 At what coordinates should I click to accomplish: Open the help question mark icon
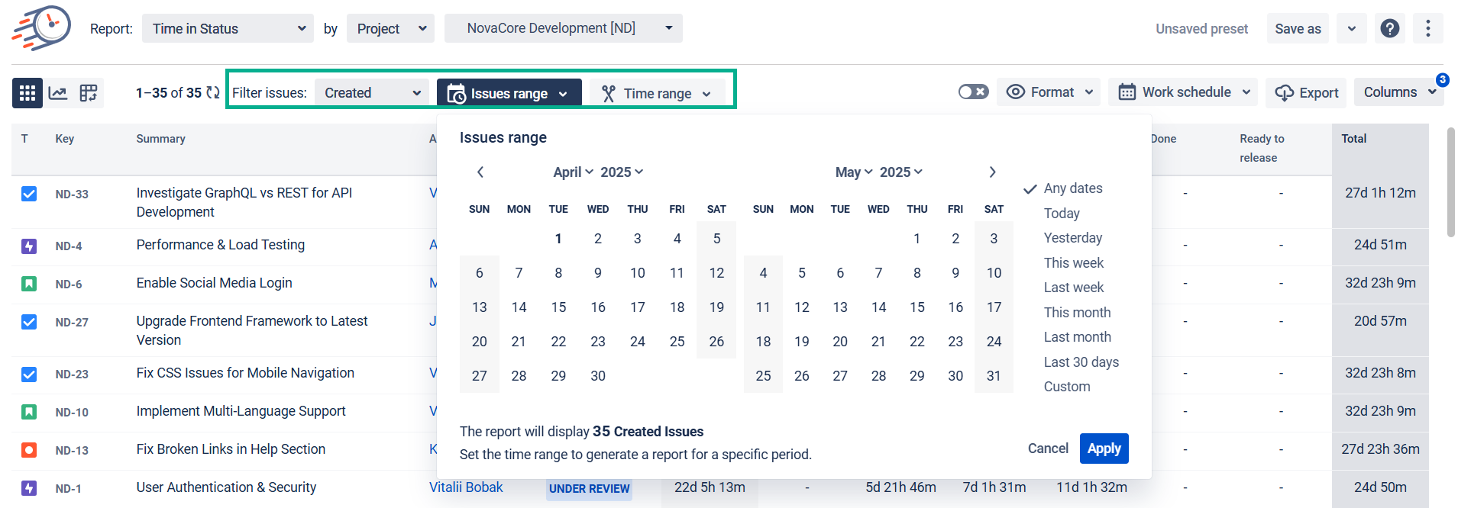pos(1390,29)
